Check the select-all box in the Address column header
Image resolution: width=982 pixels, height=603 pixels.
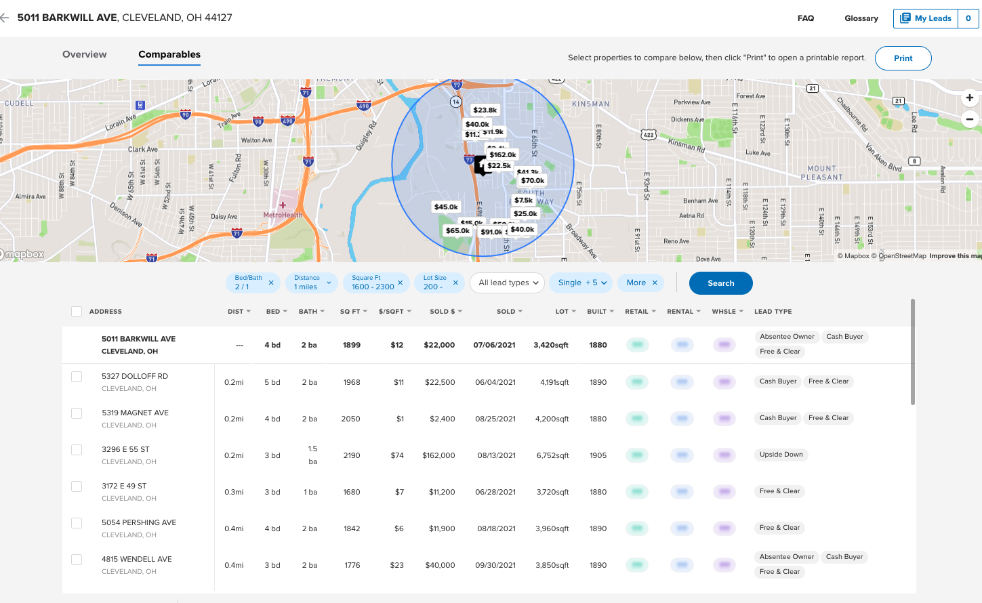pos(77,311)
